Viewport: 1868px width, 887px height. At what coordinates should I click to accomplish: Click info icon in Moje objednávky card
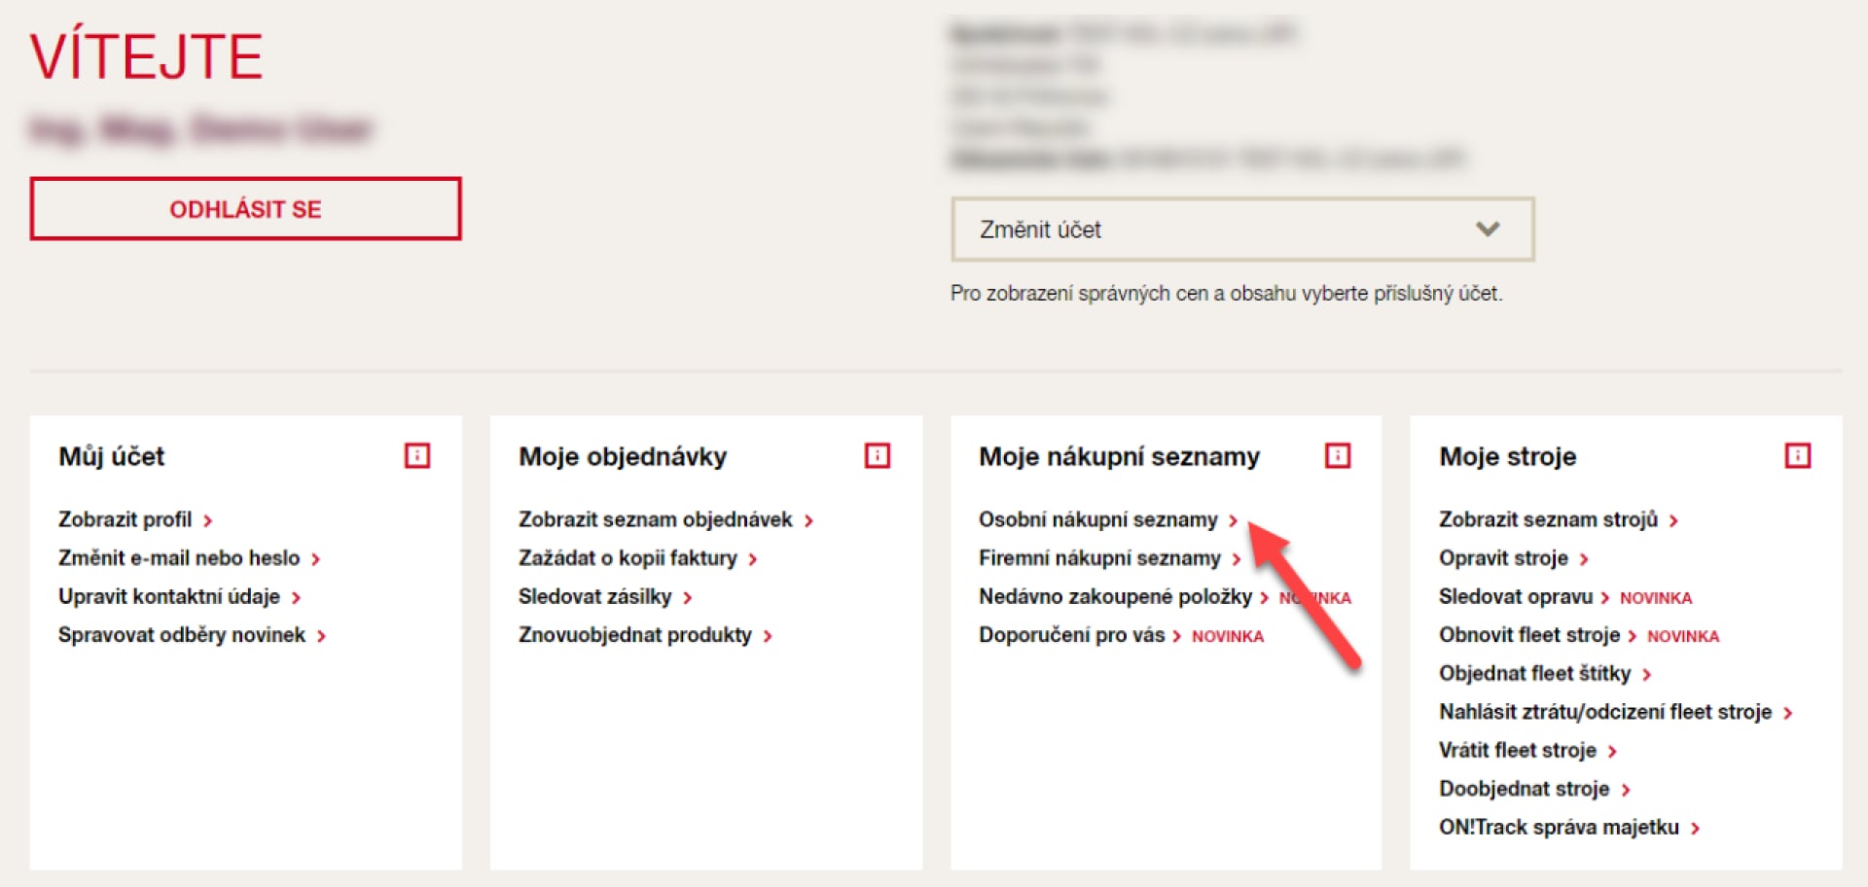click(878, 455)
